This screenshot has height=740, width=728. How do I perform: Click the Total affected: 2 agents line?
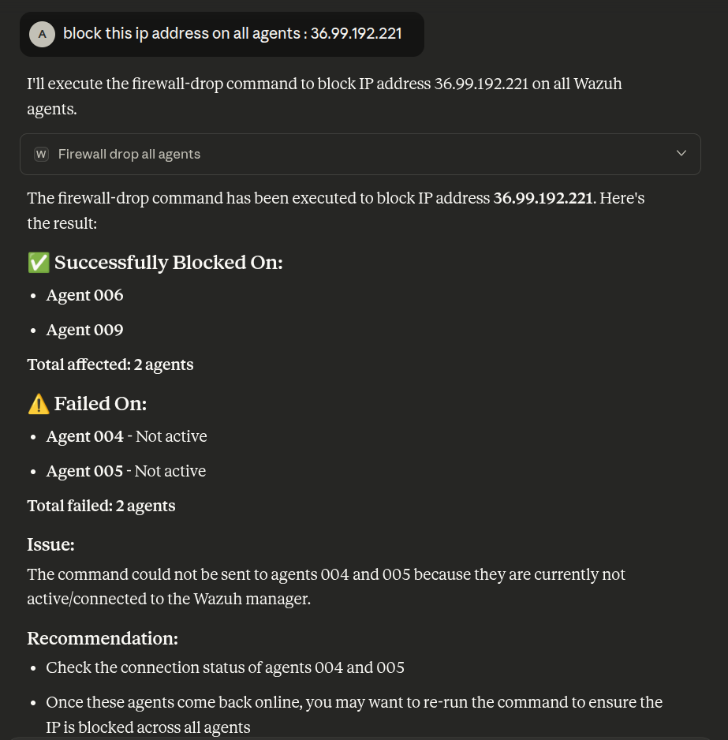click(110, 364)
